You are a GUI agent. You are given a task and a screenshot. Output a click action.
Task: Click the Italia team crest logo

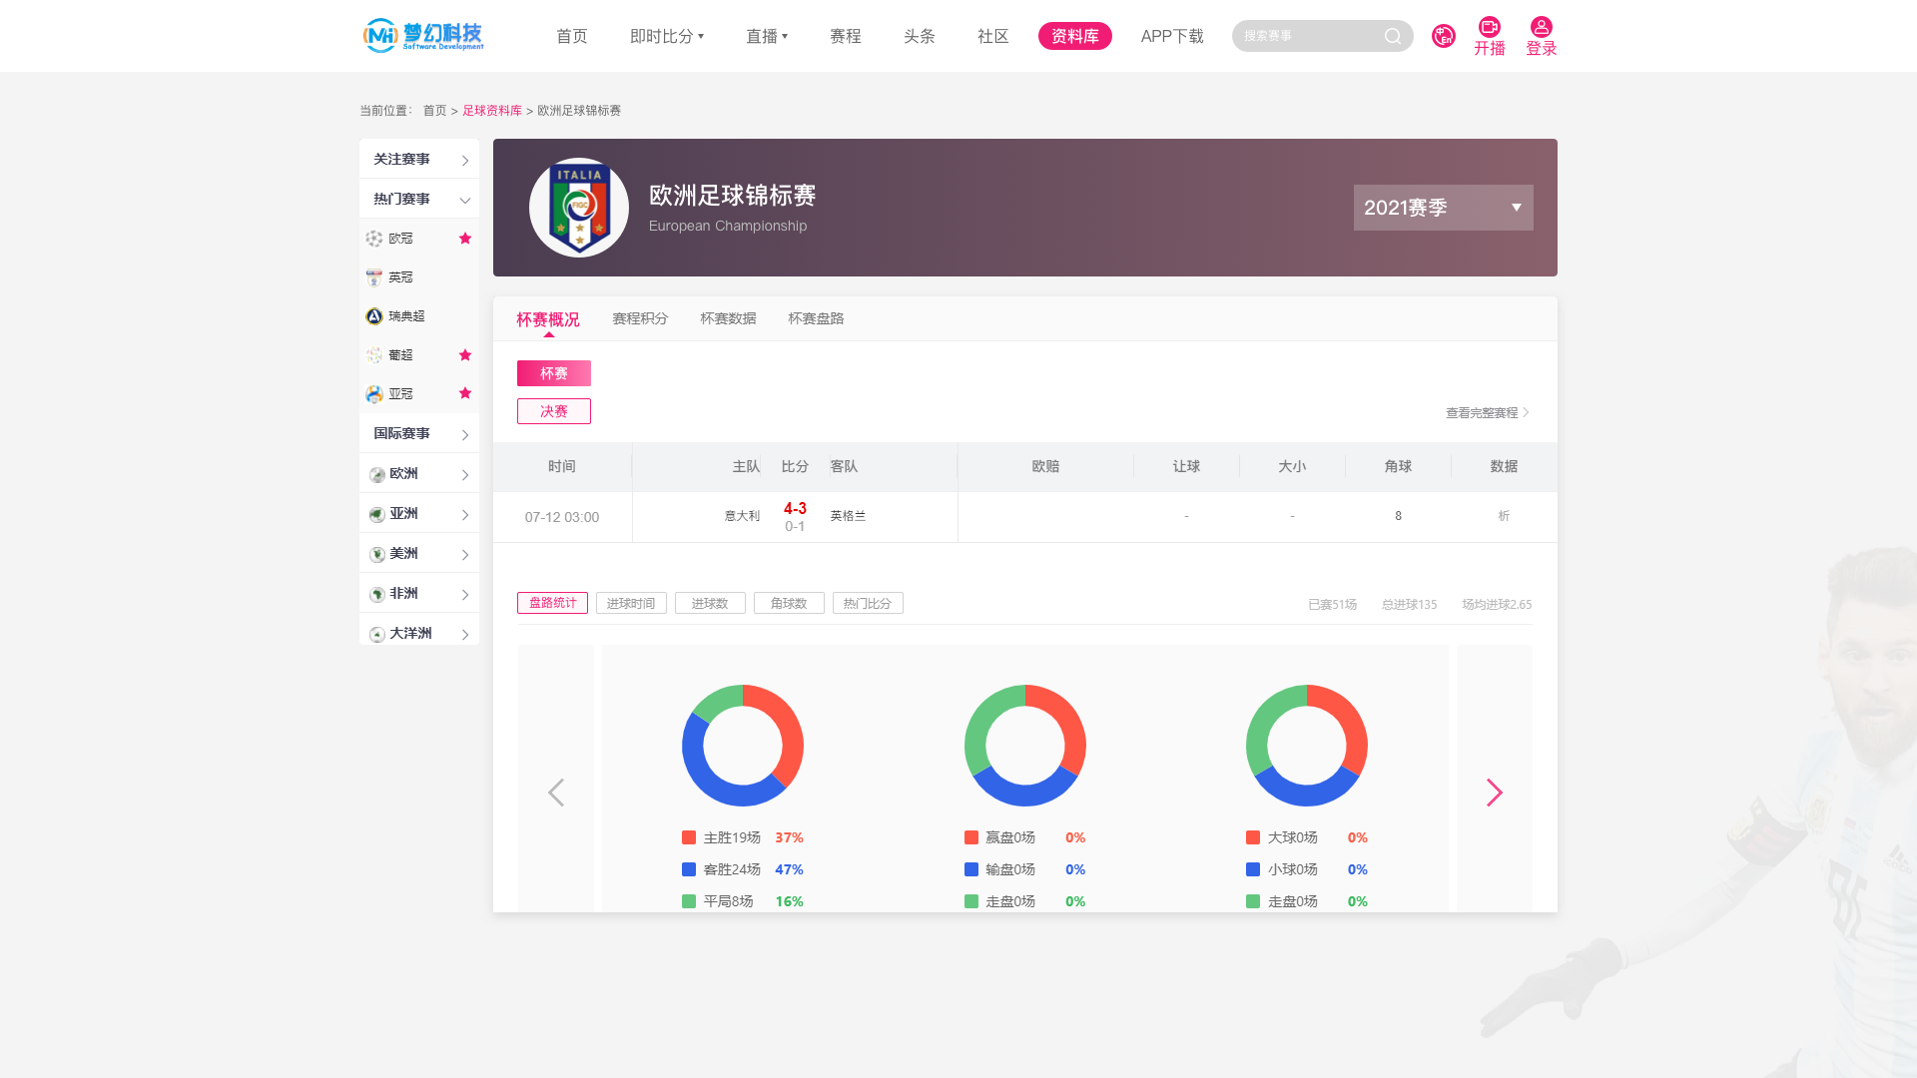(579, 208)
